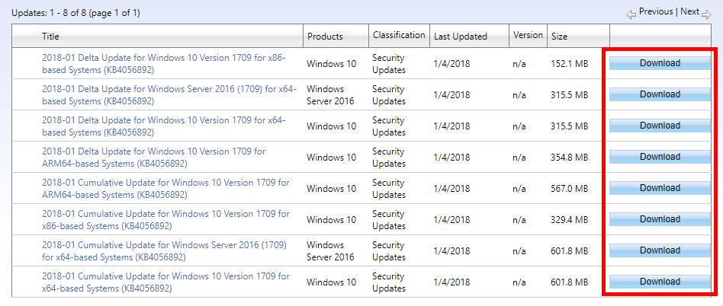The image size is (723, 306).
Task: Sort by the Classification column header
Action: tap(398, 35)
